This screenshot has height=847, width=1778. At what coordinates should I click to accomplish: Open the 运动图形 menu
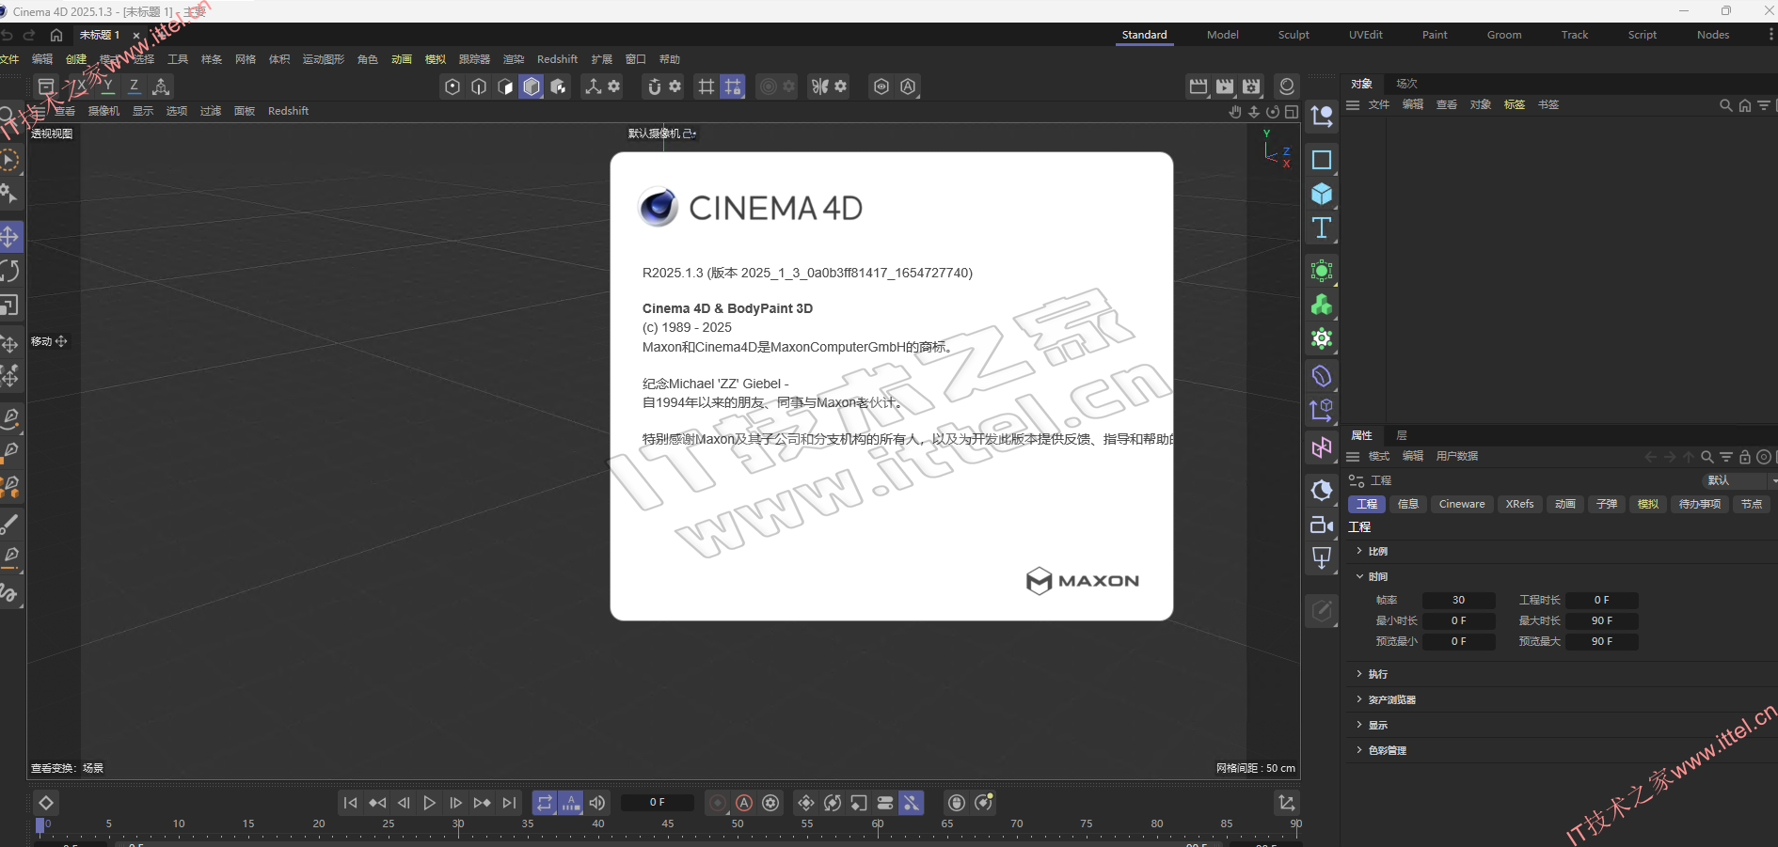click(324, 59)
